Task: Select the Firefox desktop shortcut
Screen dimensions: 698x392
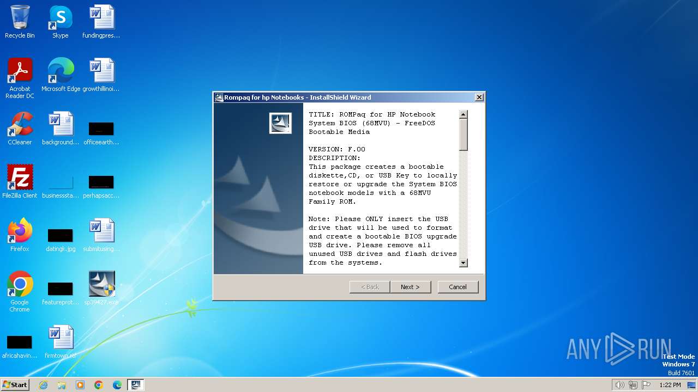Action: [x=20, y=235]
